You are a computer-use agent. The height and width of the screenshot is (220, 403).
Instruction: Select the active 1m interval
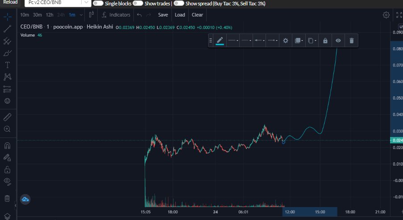(72, 15)
